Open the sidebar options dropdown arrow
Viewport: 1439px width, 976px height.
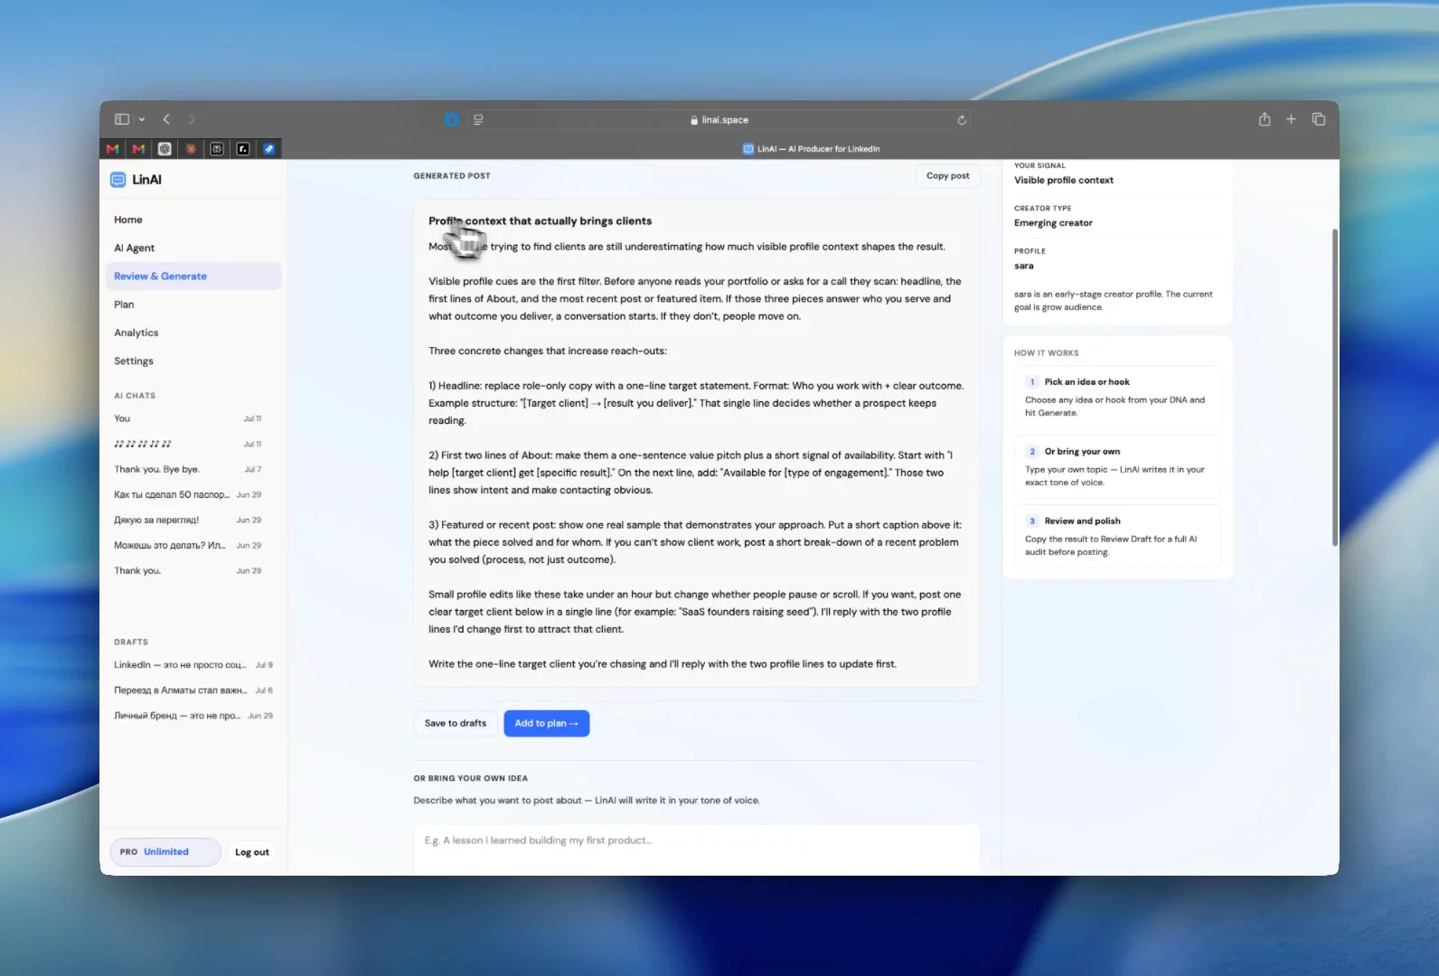click(142, 119)
